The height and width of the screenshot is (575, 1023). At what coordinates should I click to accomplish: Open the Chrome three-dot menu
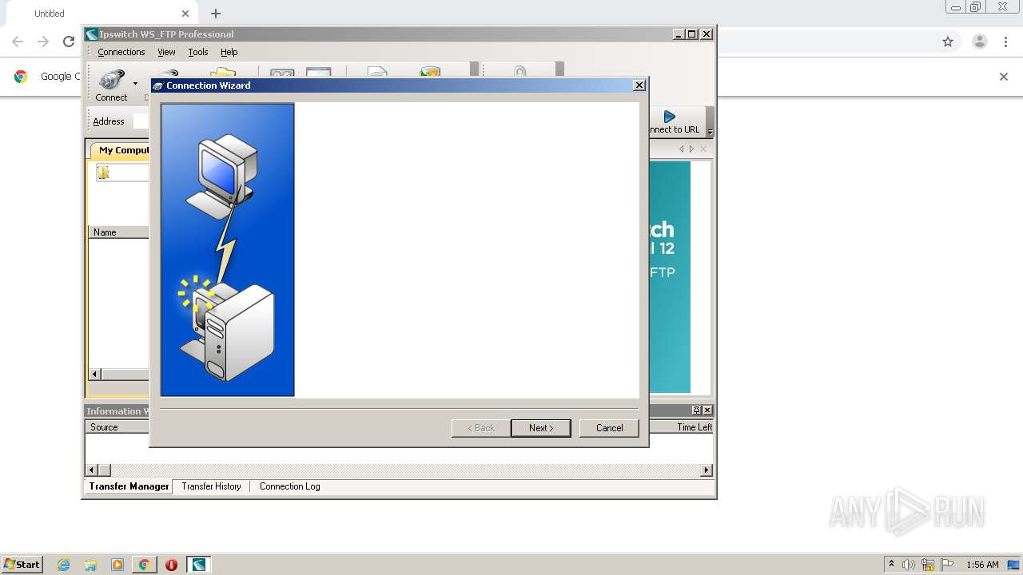pyautogui.click(x=1006, y=42)
